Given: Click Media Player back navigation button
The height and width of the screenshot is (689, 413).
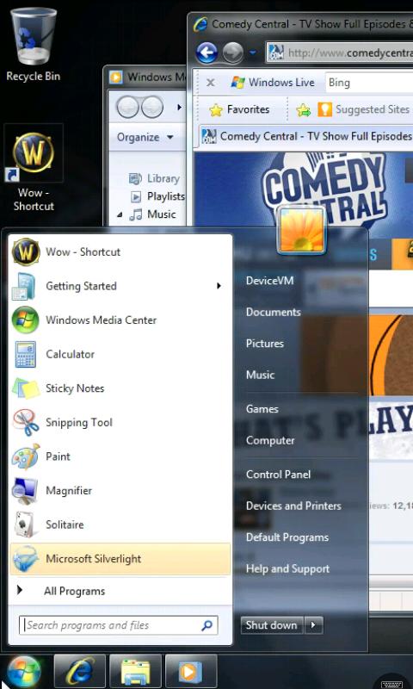Looking at the screenshot, I should [127, 107].
